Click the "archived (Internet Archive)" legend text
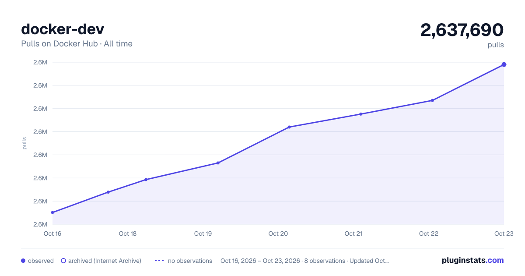 (105, 261)
